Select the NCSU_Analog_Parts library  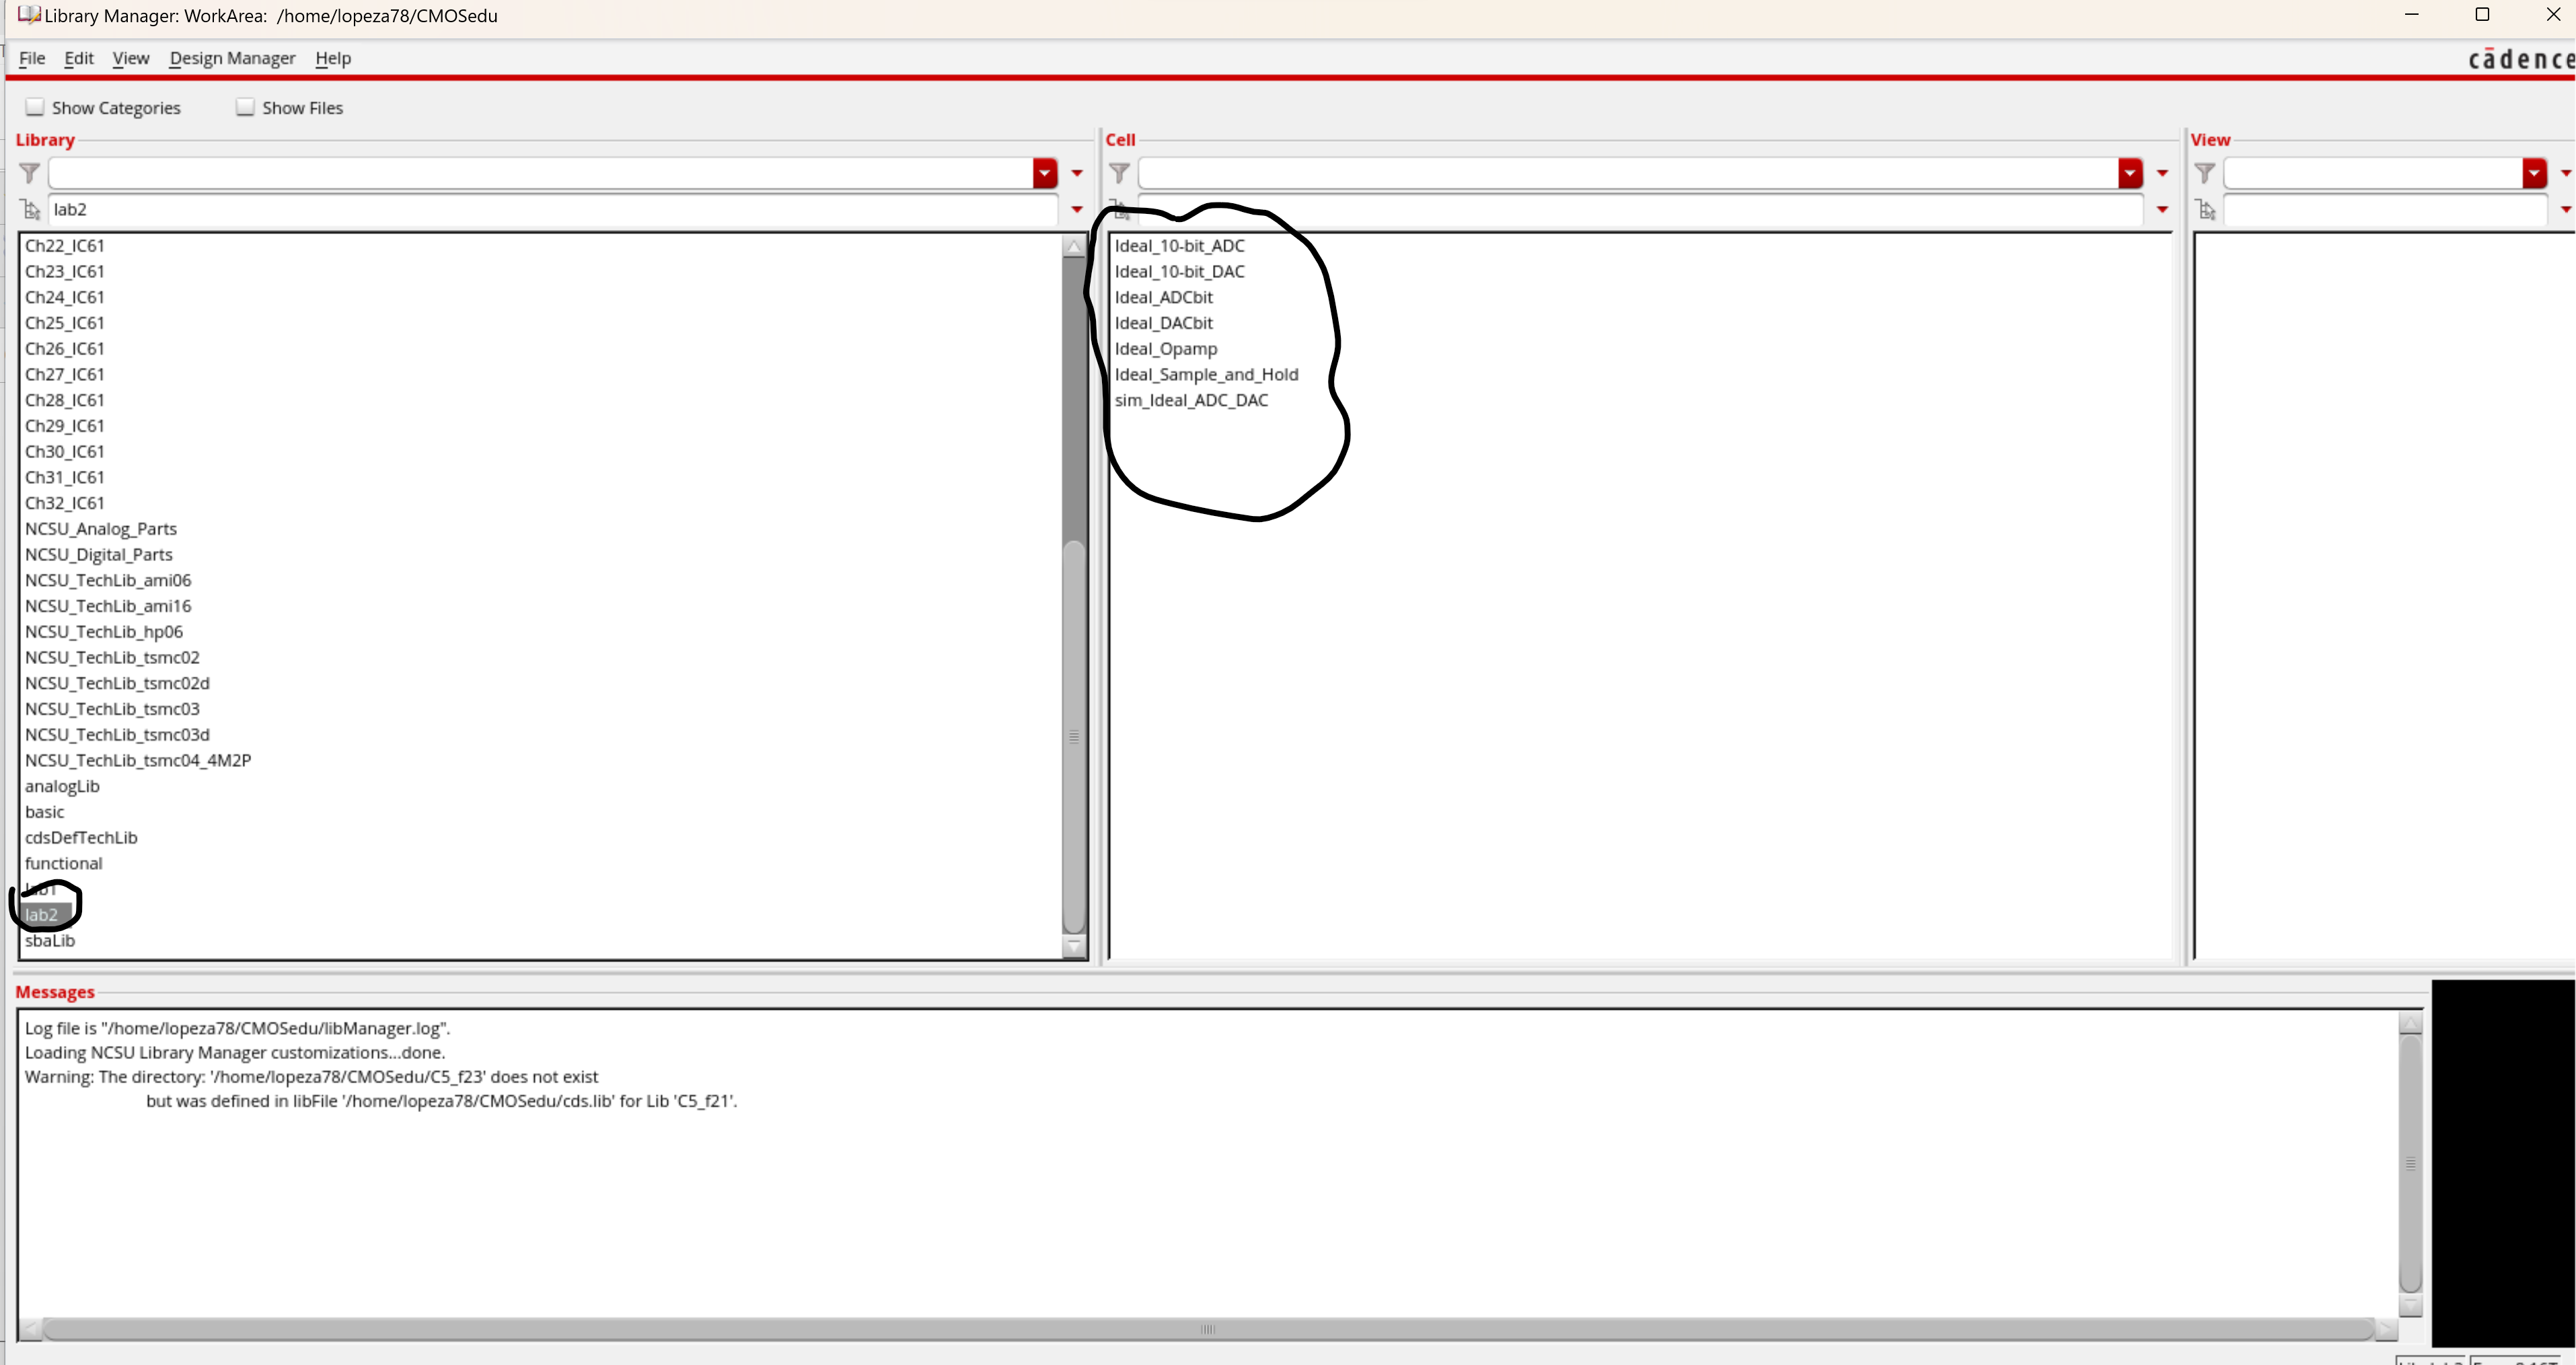[101, 529]
